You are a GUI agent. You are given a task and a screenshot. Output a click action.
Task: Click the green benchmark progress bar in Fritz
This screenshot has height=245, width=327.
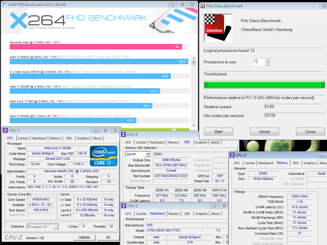(x=264, y=84)
